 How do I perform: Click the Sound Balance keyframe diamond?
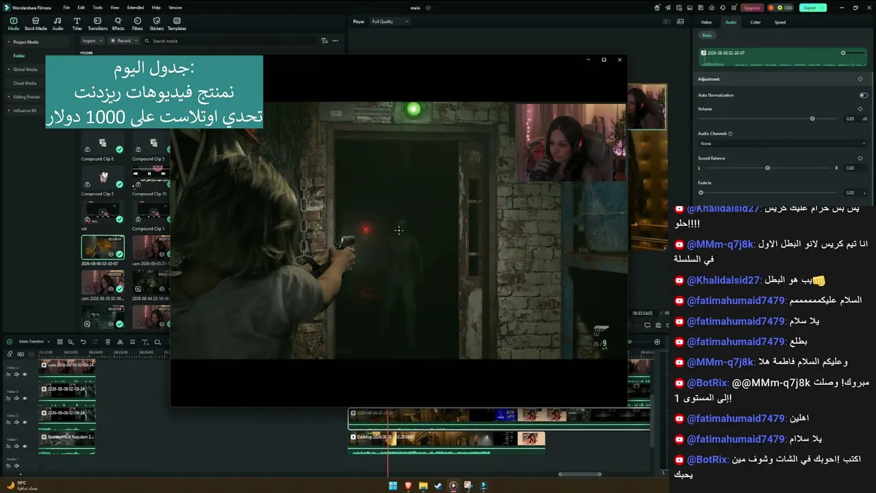click(x=860, y=158)
